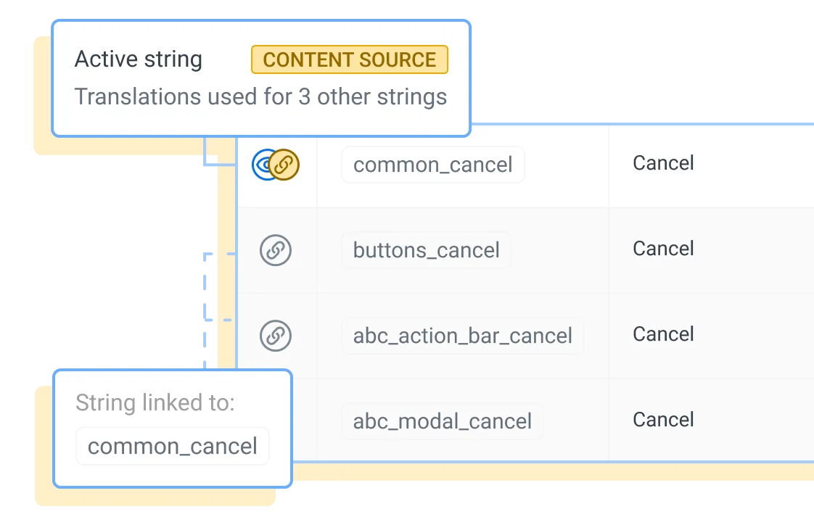
Task: Select the abc_modal_cancel key name
Action: [442, 421]
